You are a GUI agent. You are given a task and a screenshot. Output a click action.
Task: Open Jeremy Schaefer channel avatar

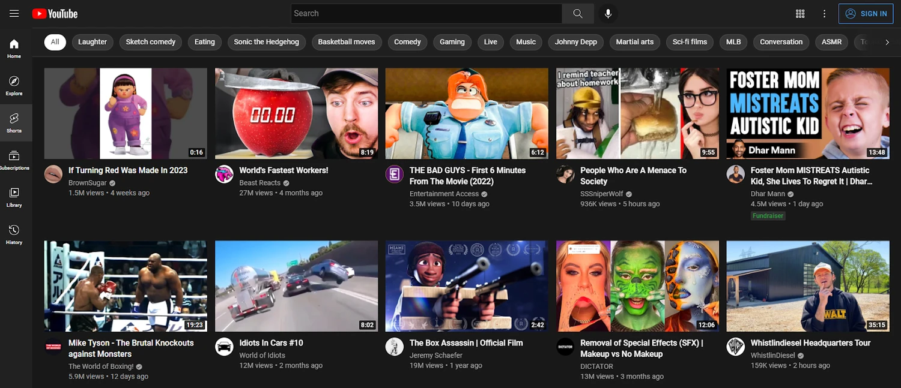point(394,347)
